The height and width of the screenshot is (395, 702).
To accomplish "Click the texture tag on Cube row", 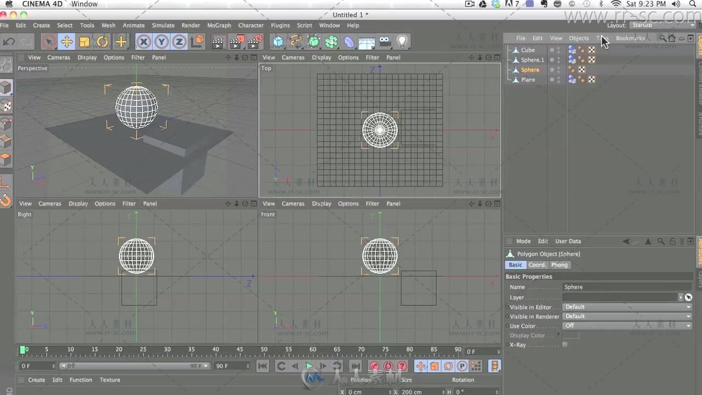I will 592,50.
